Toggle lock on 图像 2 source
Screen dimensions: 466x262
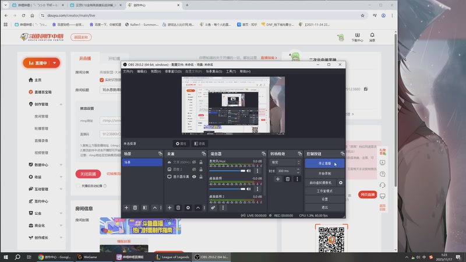click(201, 169)
